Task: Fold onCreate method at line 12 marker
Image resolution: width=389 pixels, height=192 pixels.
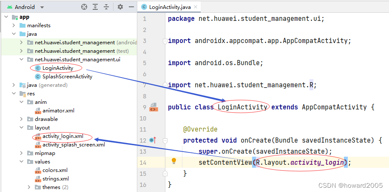Action: point(165,140)
